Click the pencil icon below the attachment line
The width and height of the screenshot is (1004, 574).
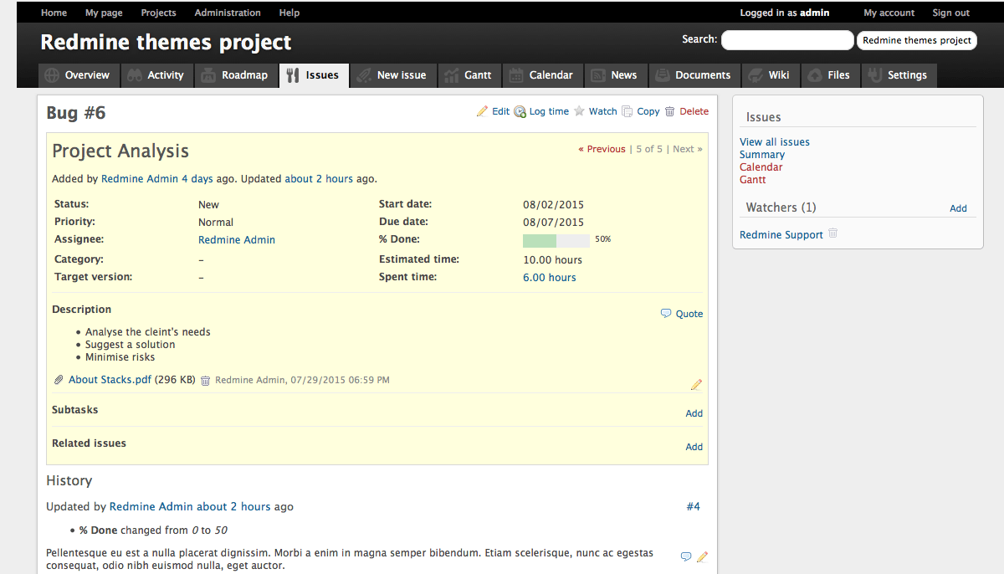coord(696,385)
